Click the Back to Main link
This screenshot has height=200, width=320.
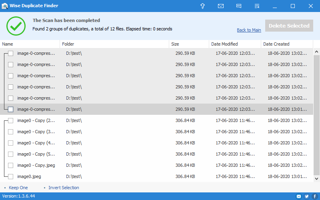click(x=249, y=30)
